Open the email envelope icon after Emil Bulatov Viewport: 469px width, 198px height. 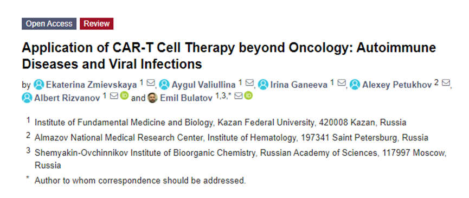(x=239, y=97)
